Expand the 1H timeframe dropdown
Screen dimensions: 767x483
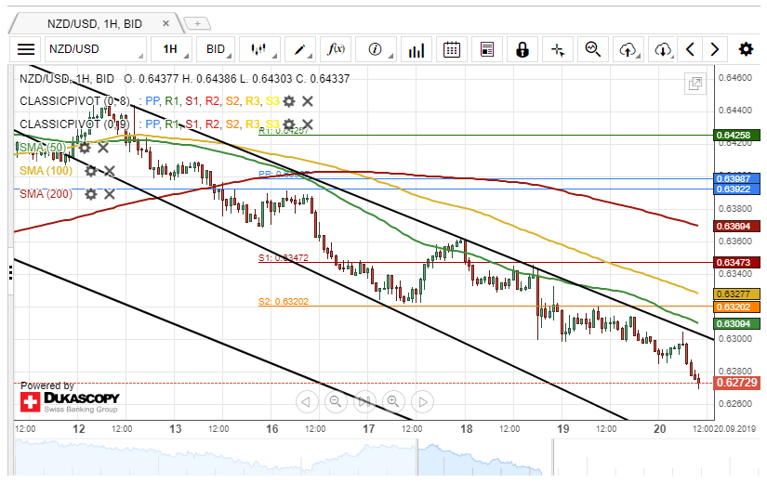(174, 49)
